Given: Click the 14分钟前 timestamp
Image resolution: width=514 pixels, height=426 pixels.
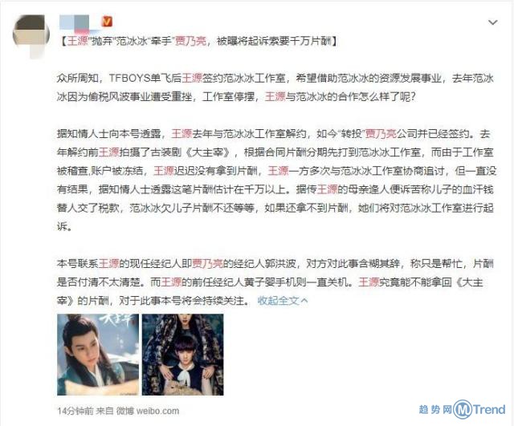Looking at the screenshot, I should point(75,411).
